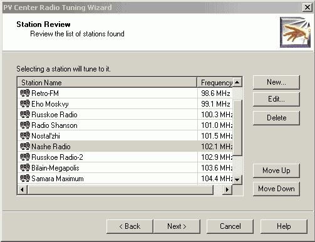Click the station list scroll down arrow
The image size is (315, 242).
tap(237, 179)
